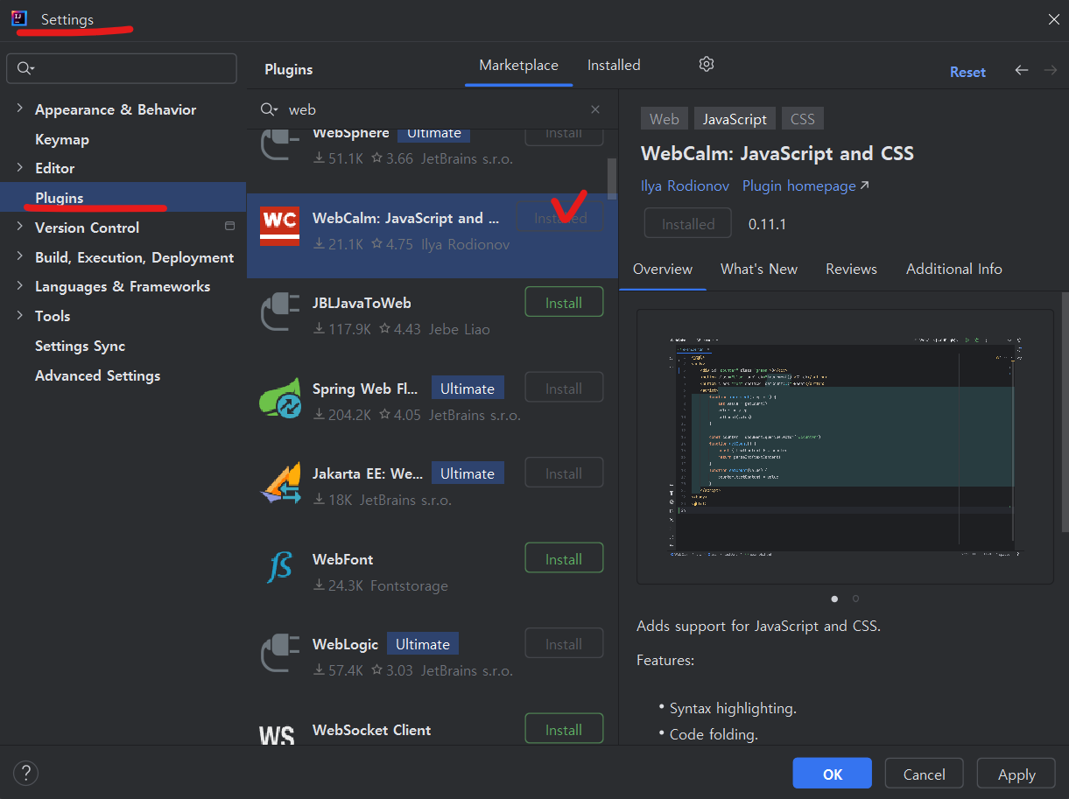Expand Appearance & Behavior section
The height and width of the screenshot is (799, 1069).
(19, 109)
